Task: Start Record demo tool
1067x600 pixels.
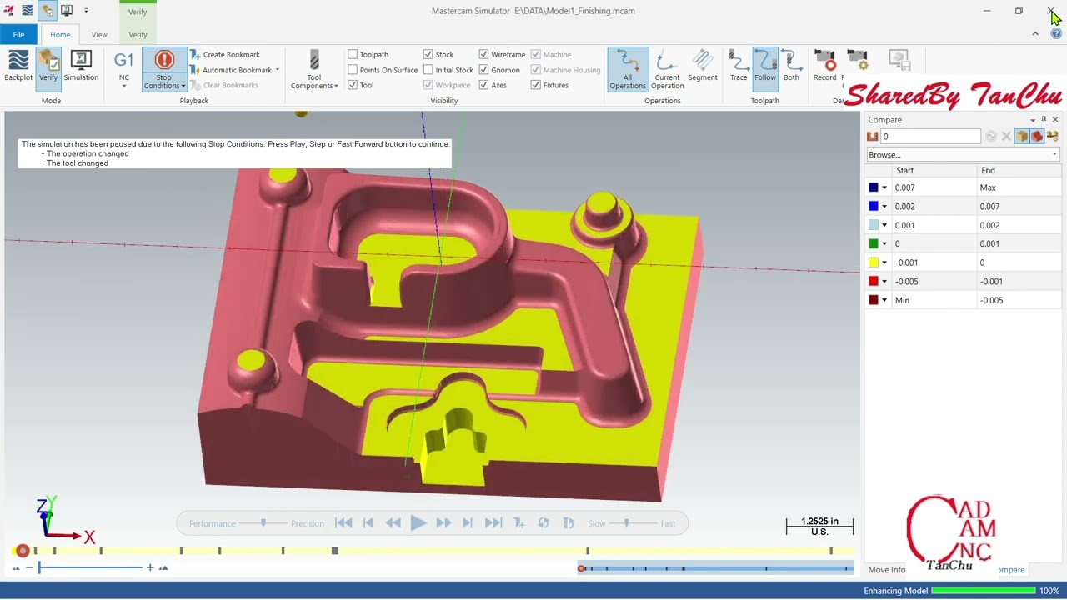Action: [824, 67]
